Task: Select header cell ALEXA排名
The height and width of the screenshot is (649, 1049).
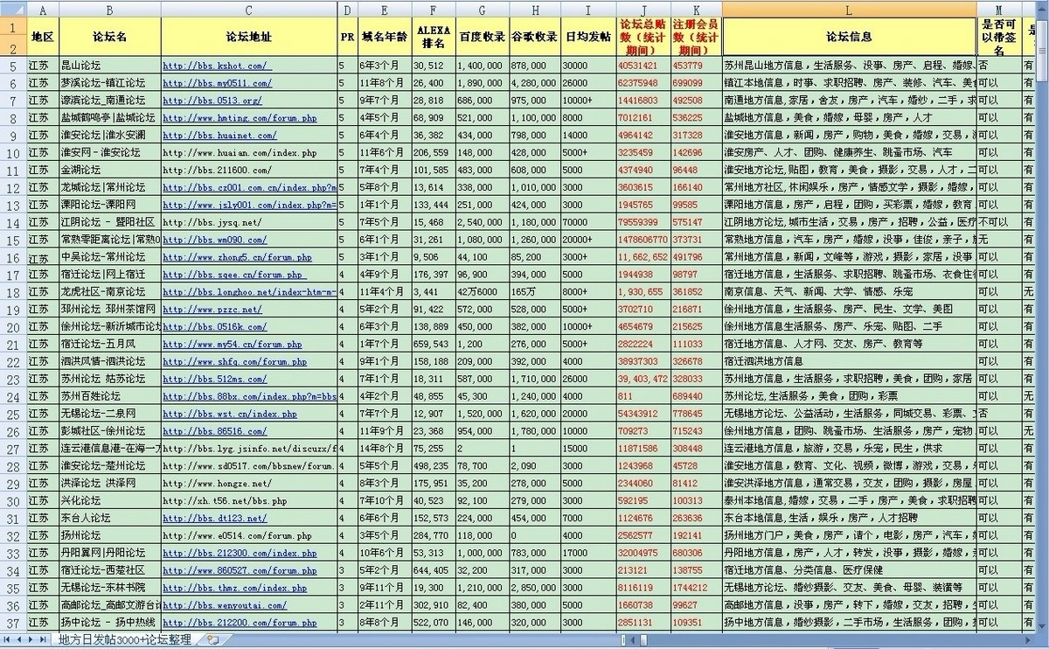Action: click(x=434, y=38)
